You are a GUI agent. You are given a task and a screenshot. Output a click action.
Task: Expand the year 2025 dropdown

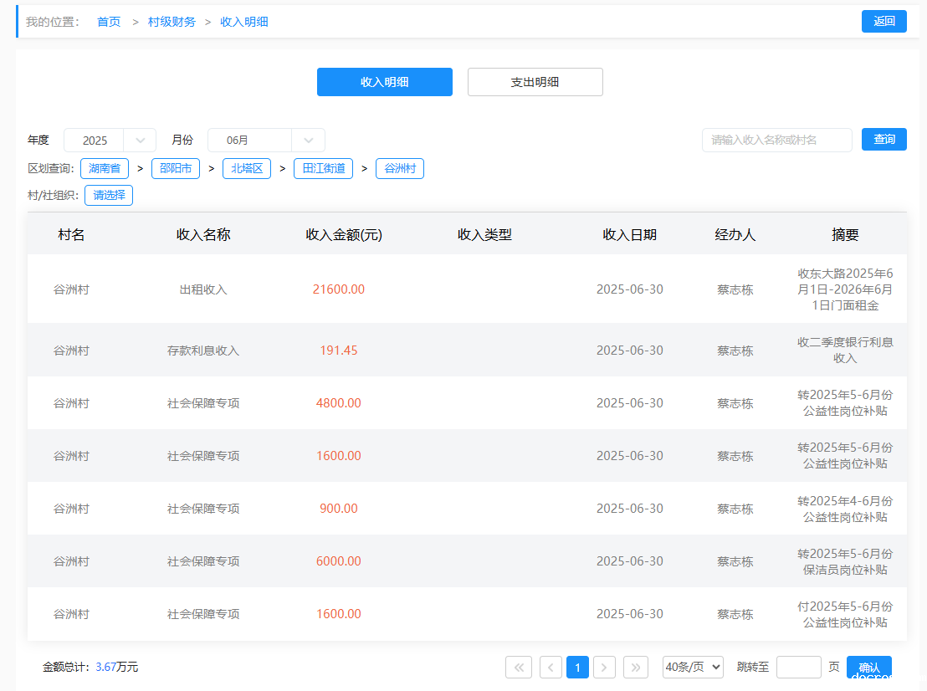(x=110, y=141)
